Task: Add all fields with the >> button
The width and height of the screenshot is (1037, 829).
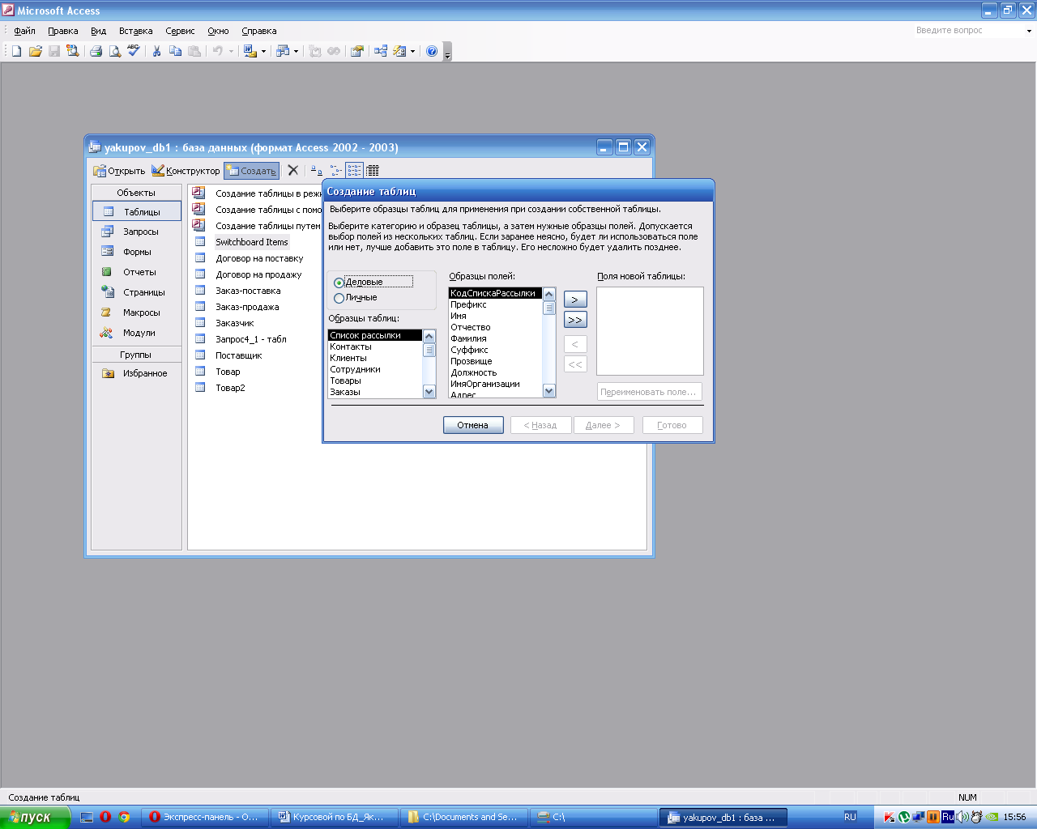Action: click(575, 320)
